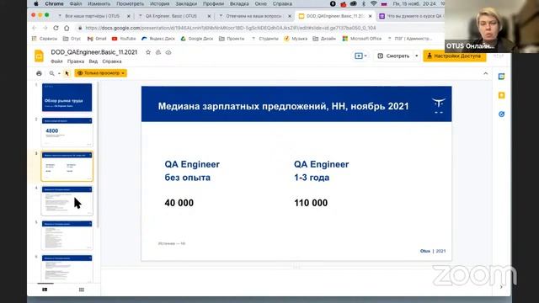Star the DOD_QAEngineer.Basic_11.2021 presentation
This screenshot has height=303, width=539.
point(148,52)
